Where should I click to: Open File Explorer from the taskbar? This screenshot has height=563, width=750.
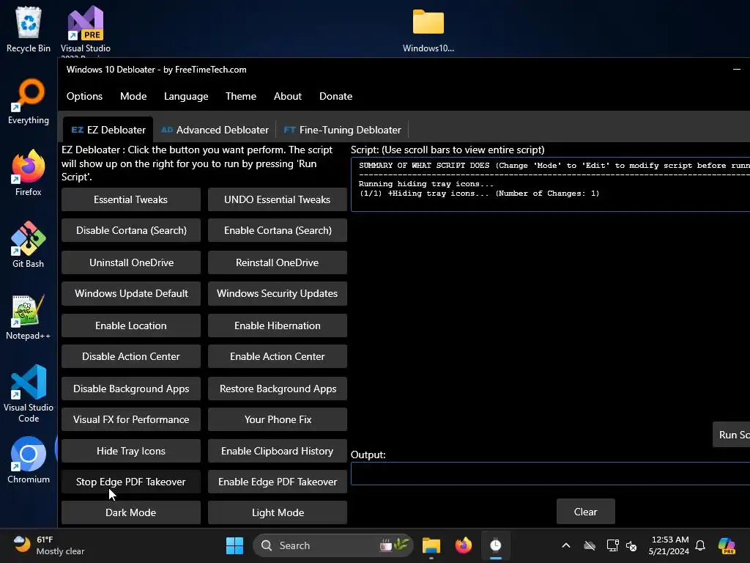[x=431, y=545]
